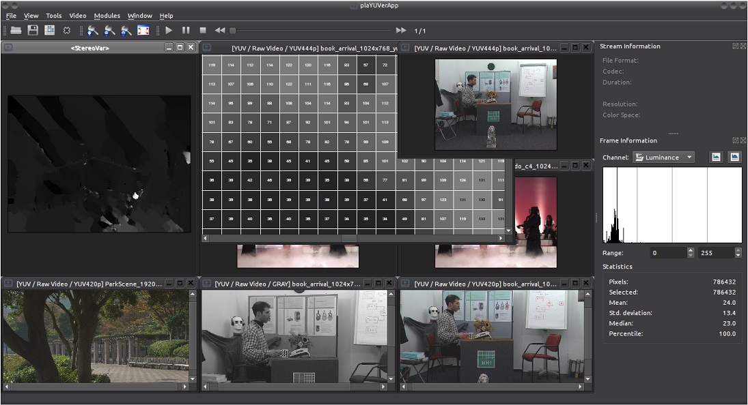
Task: Open the Luminance channel dropdown
Action: pyautogui.click(x=663, y=157)
